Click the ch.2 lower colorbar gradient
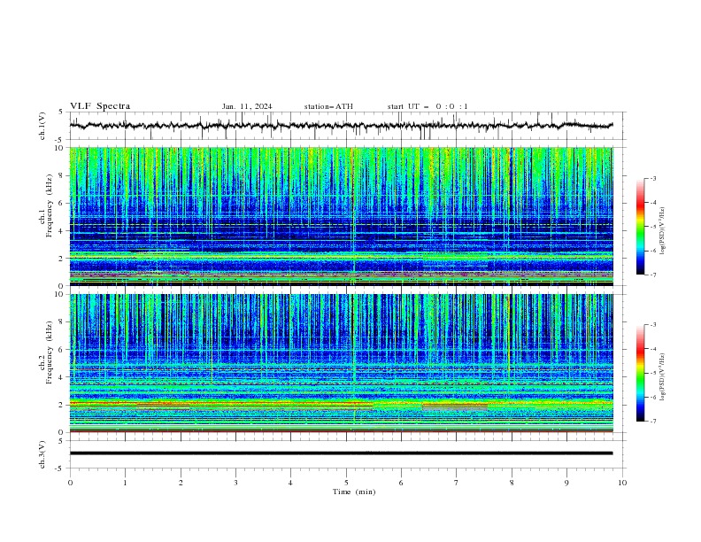The image size is (701, 542). pyautogui.click(x=640, y=373)
